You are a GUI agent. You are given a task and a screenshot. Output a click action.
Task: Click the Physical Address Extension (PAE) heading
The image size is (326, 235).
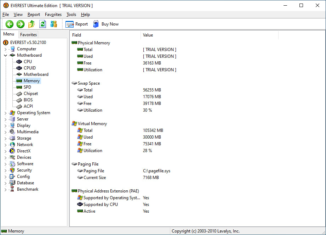coord(108,191)
